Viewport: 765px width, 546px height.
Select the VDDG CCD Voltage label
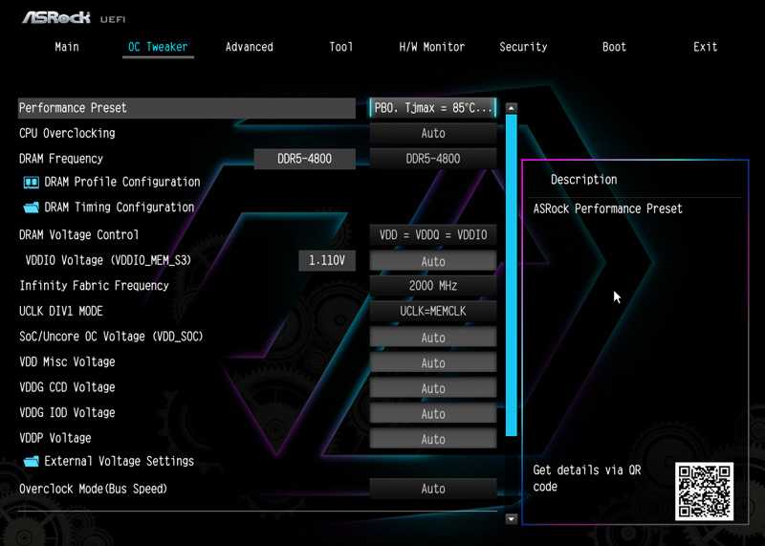pos(67,387)
